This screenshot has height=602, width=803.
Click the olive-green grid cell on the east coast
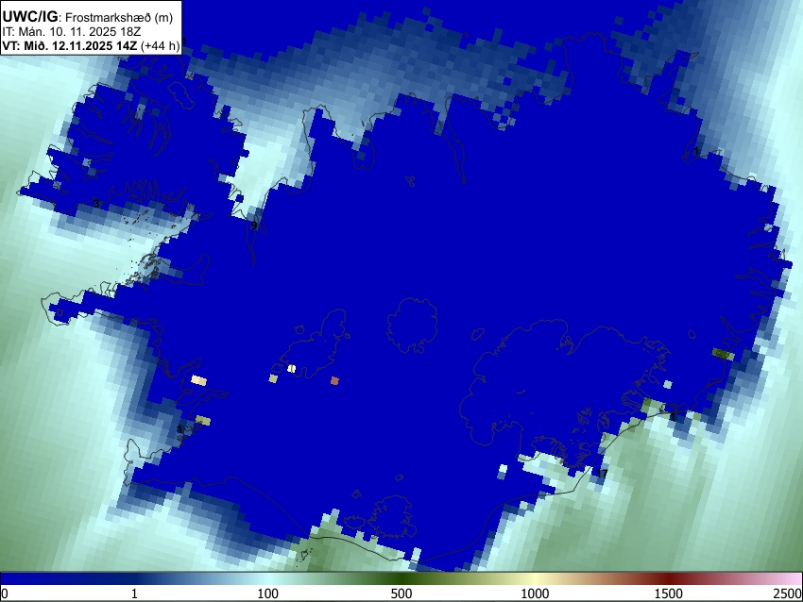[x=723, y=354]
